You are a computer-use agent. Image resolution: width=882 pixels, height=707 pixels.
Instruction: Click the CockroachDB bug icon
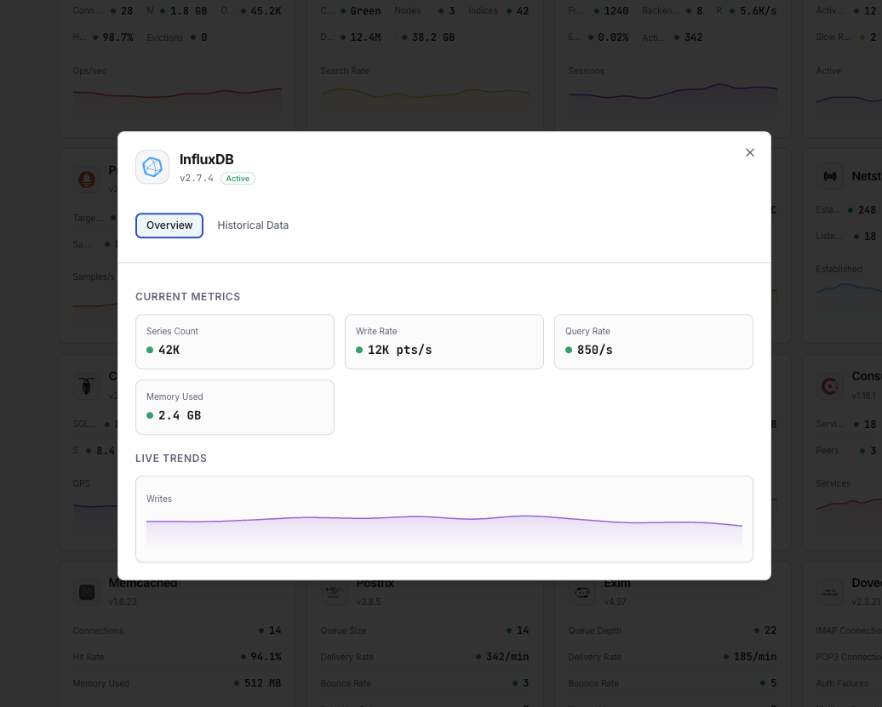click(x=86, y=385)
